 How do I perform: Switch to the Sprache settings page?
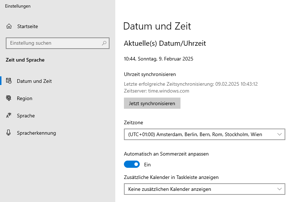coord(26,116)
